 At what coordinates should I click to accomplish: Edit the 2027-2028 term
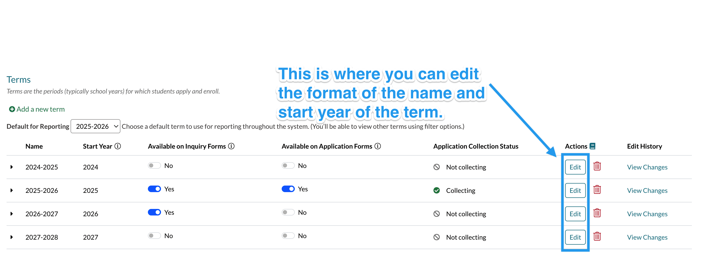pos(575,237)
